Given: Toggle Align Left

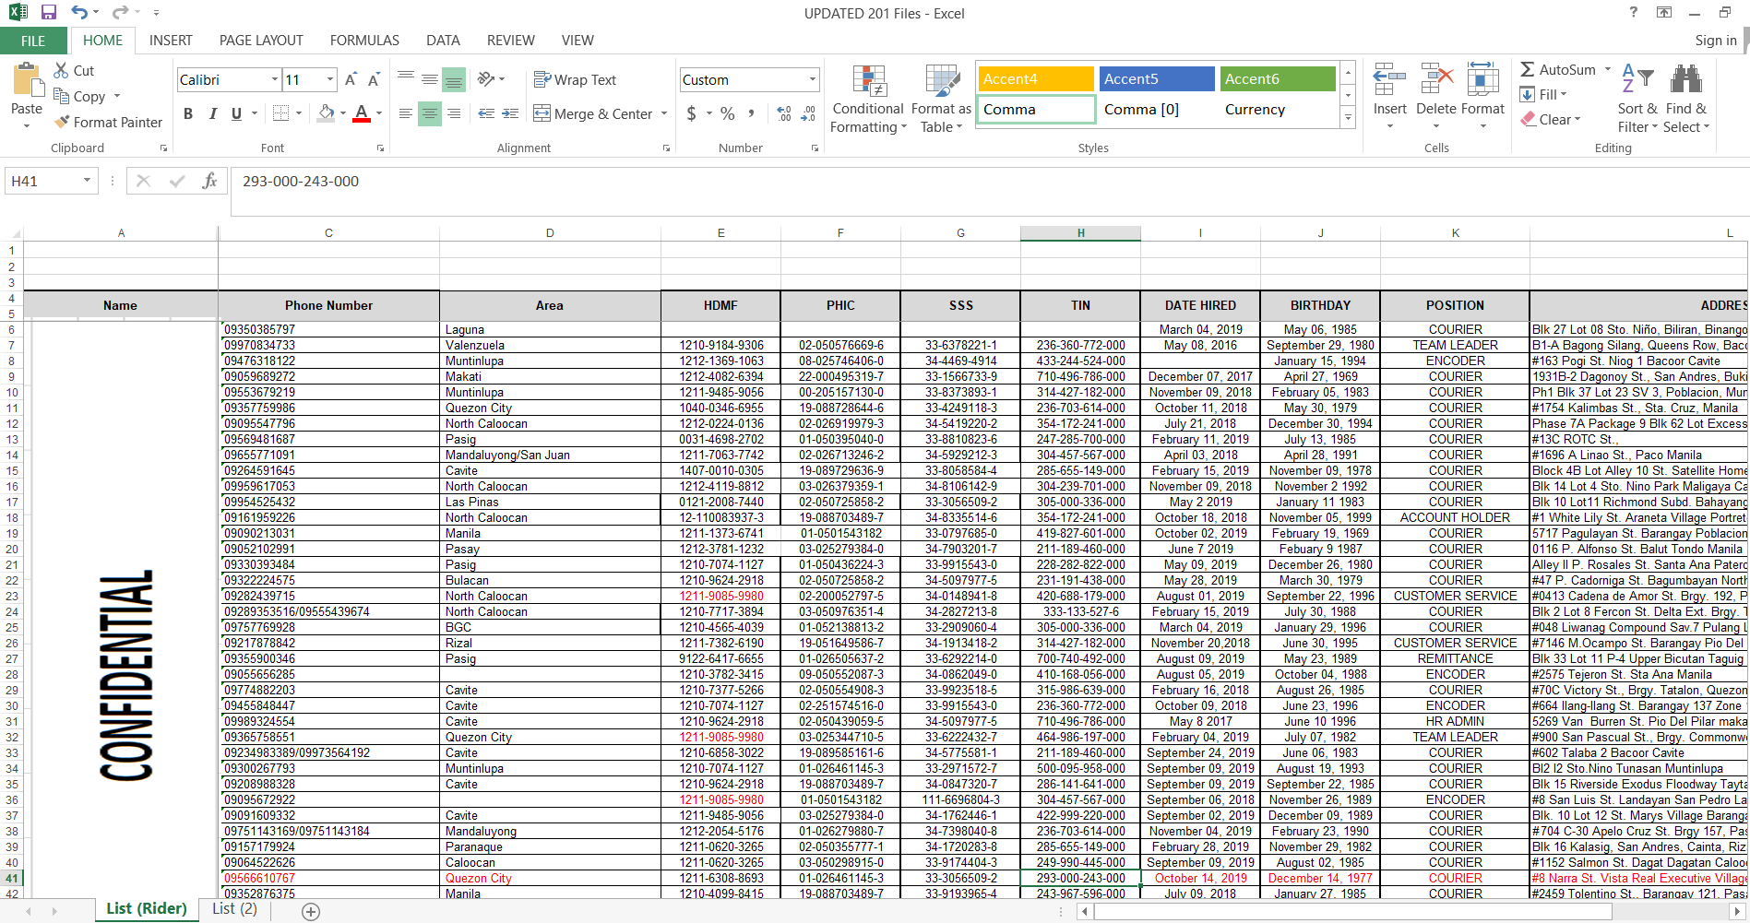Looking at the screenshot, I should click(406, 113).
